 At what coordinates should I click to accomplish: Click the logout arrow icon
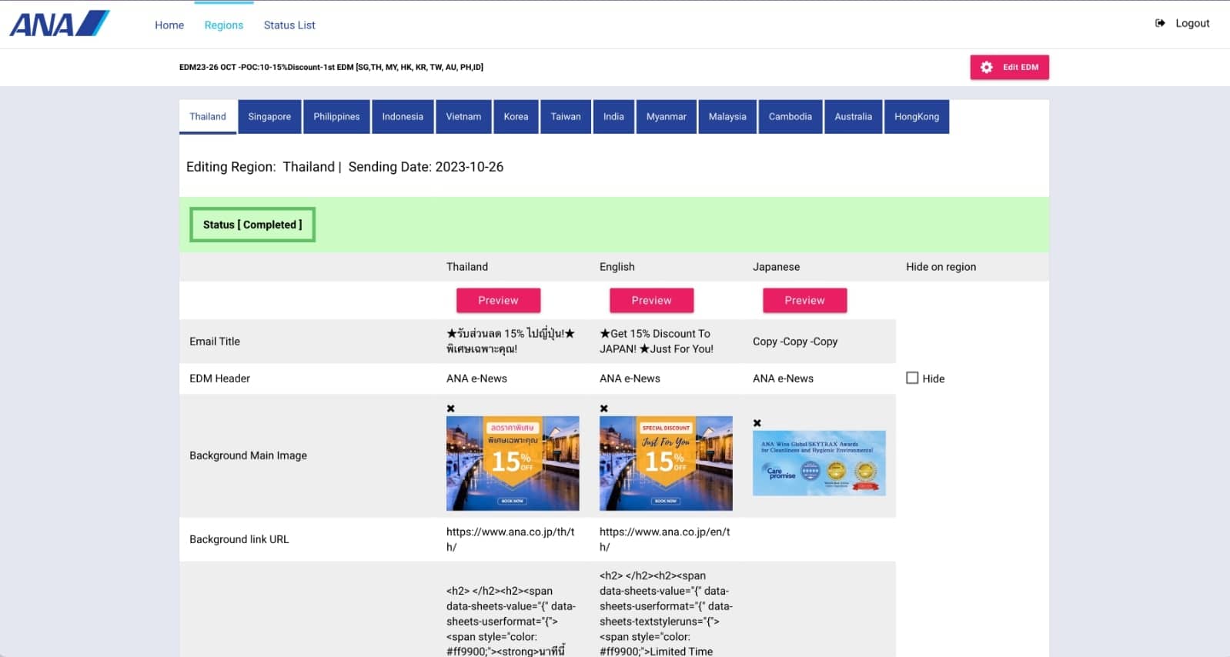[x=1160, y=23]
